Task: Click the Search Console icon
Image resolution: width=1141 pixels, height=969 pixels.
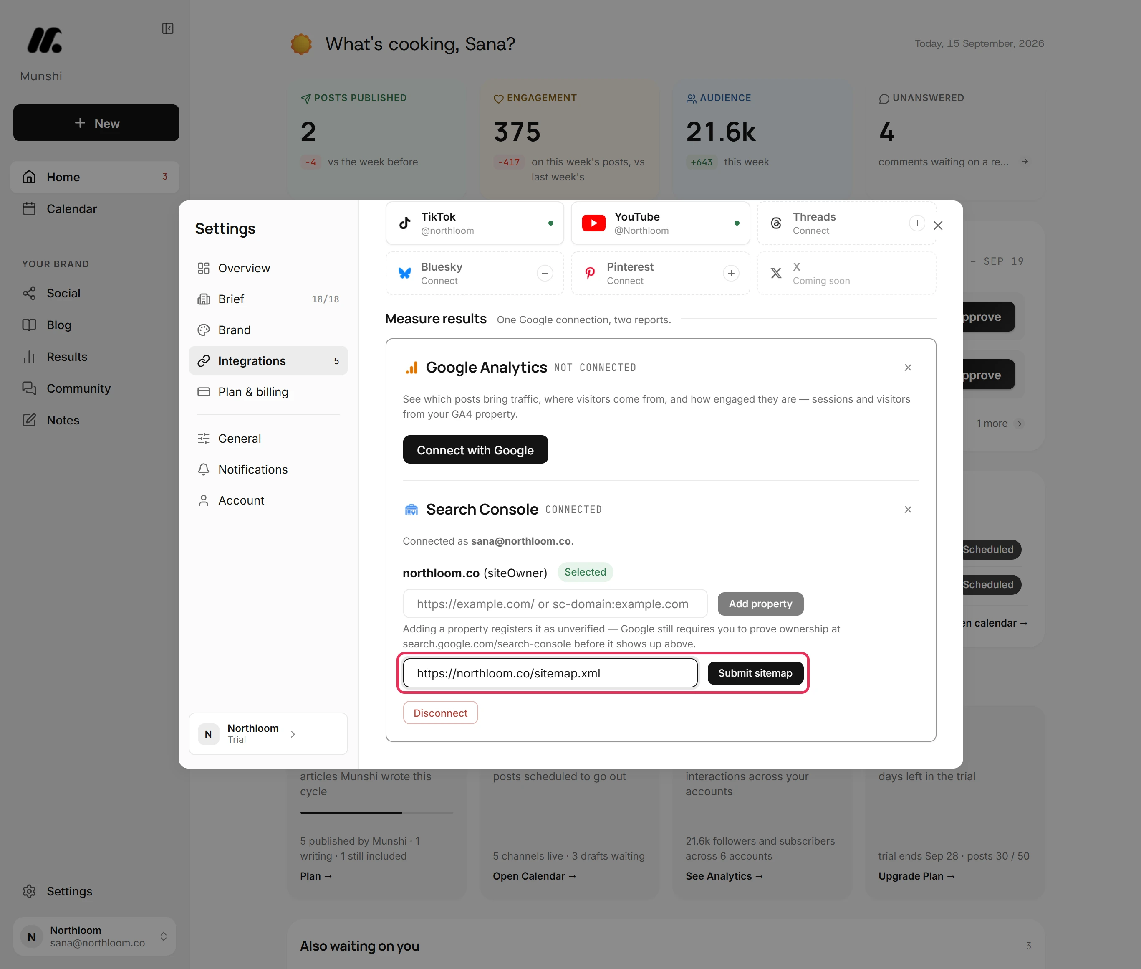Action: coord(411,510)
